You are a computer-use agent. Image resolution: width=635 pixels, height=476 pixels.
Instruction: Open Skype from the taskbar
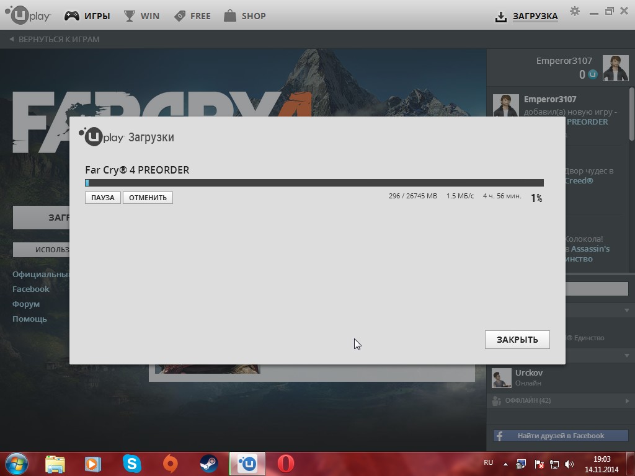[x=131, y=464]
